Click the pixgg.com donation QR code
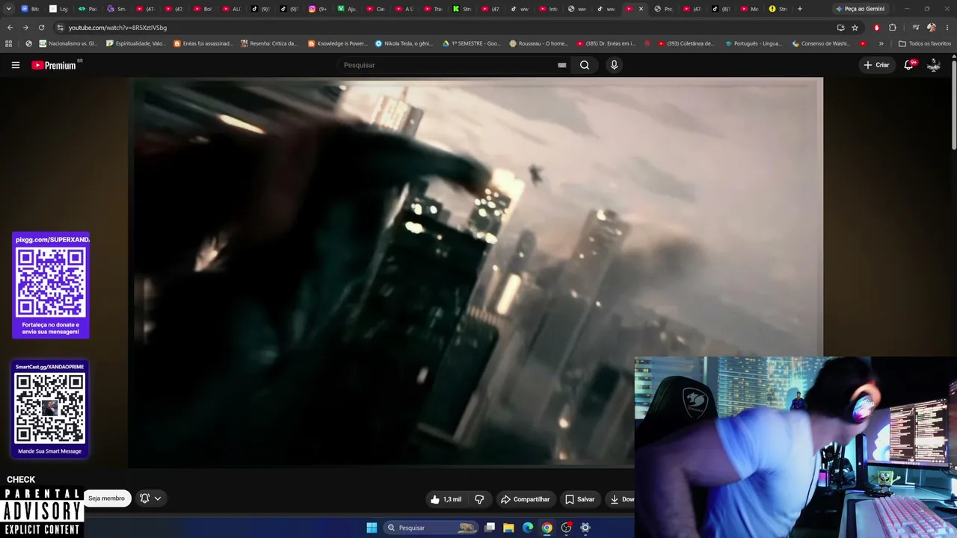 (x=51, y=282)
